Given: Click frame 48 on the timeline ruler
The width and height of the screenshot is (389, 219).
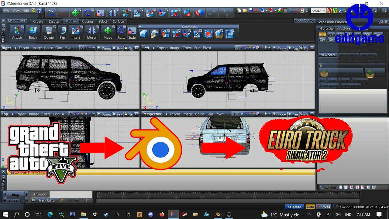Looking at the screenshot, I should click(x=202, y=197).
